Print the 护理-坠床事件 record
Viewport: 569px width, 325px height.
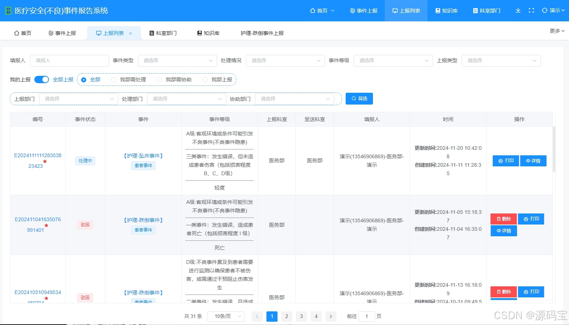(x=506, y=161)
